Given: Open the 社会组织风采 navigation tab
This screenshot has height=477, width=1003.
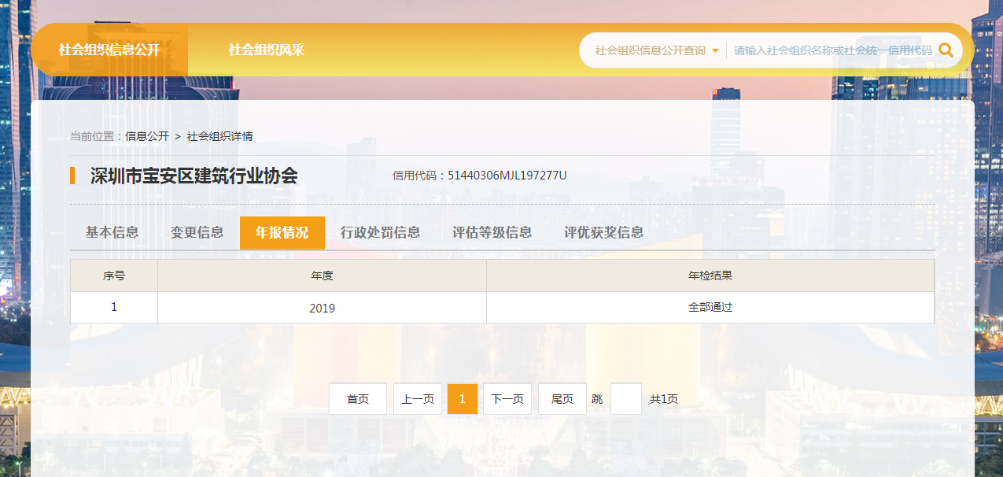Looking at the screenshot, I should click(x=266, y=50).
